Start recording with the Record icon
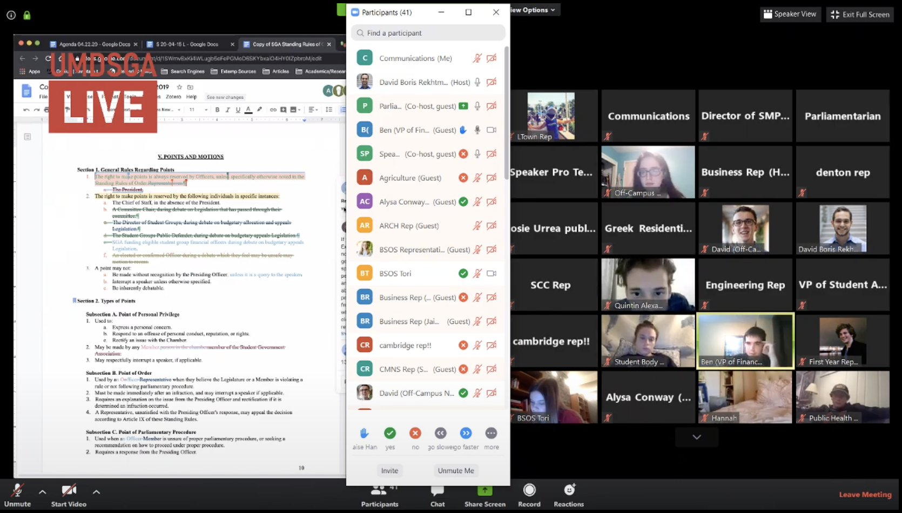This screenshot has width=902, height=513. pos(529,490)
